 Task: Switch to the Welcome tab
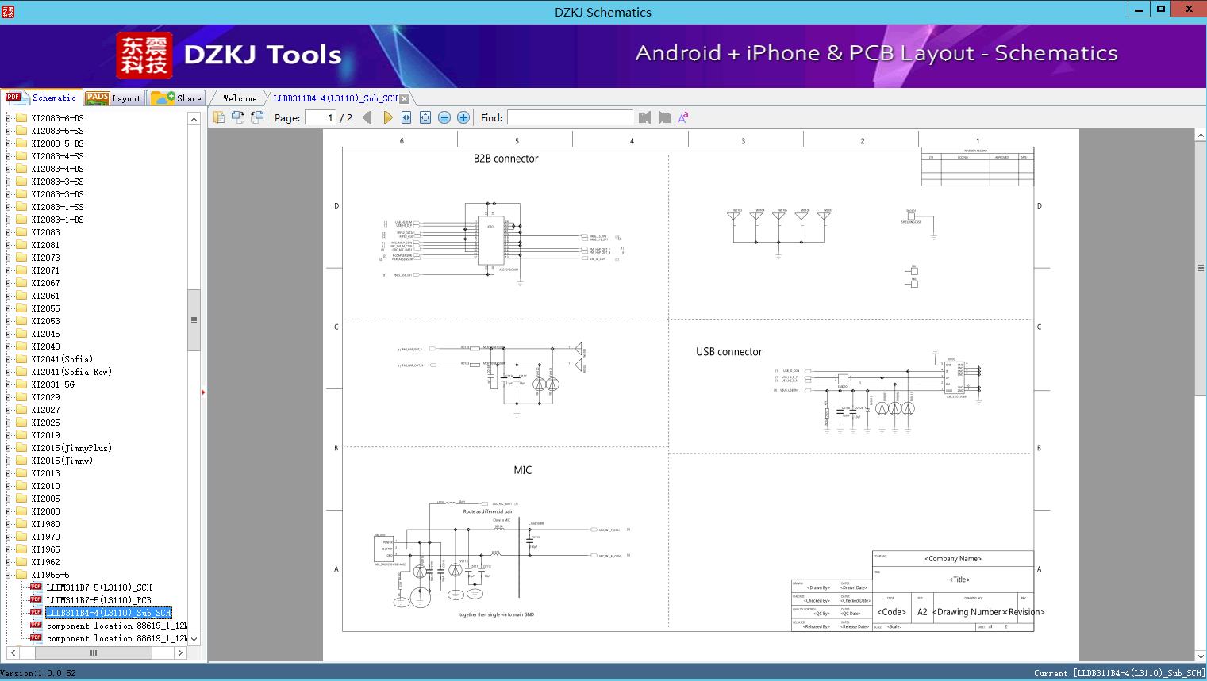pos(240,98)
